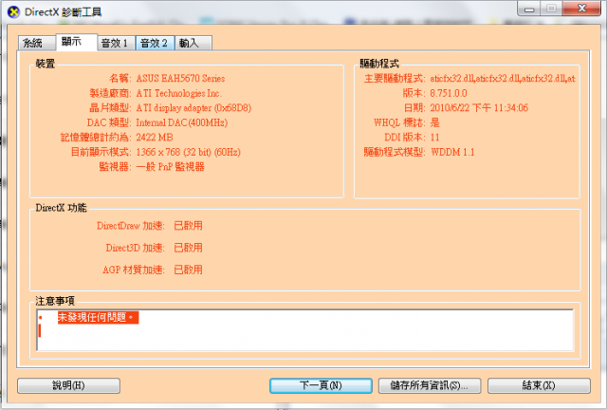Click device name ASUS EAH5670 Series

click(180, 78)
